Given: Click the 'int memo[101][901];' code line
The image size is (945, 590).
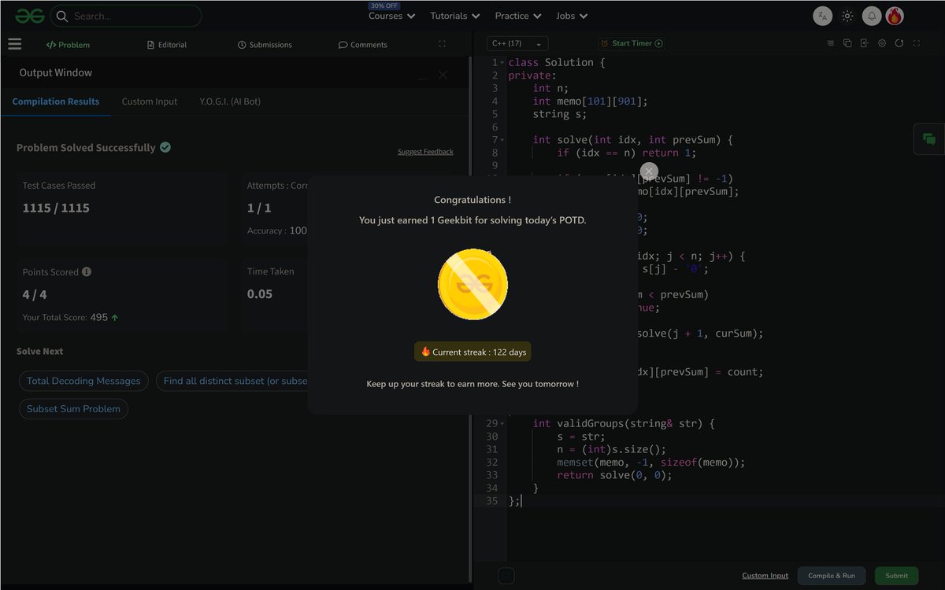Looking at the screenshot, I should coord(590,101).
